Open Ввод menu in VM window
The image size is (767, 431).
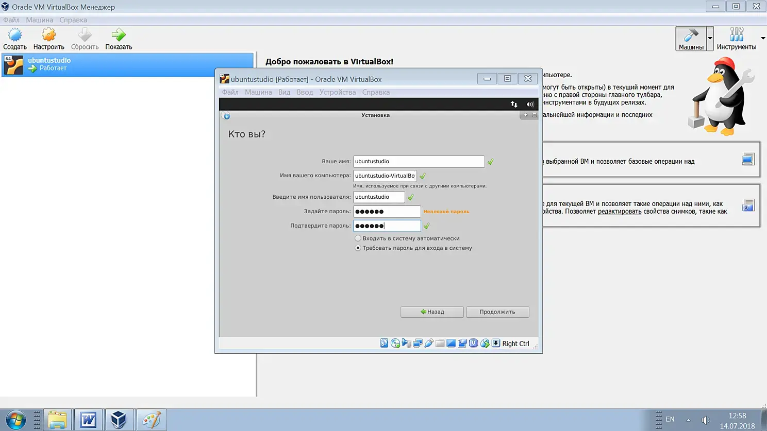pos(305,92)
